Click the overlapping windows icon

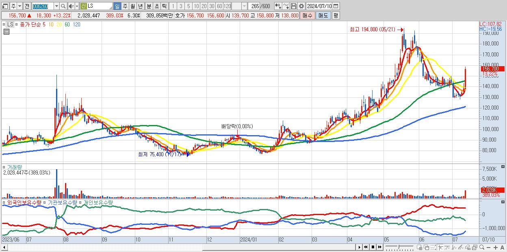tap(427, 247)
